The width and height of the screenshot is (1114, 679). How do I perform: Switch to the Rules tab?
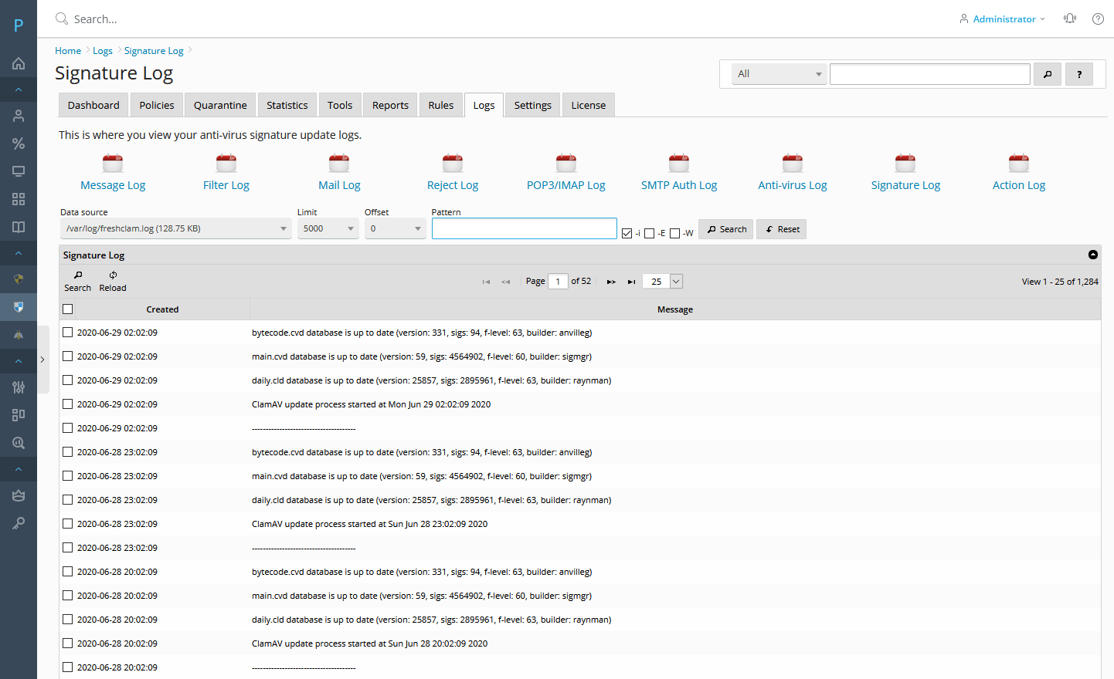tap(441, 105)
